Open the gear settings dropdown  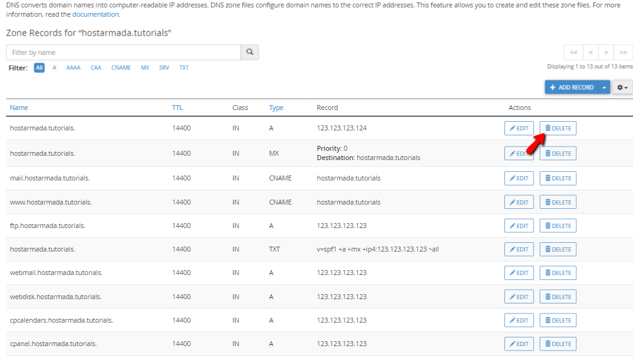coord(622,87)
